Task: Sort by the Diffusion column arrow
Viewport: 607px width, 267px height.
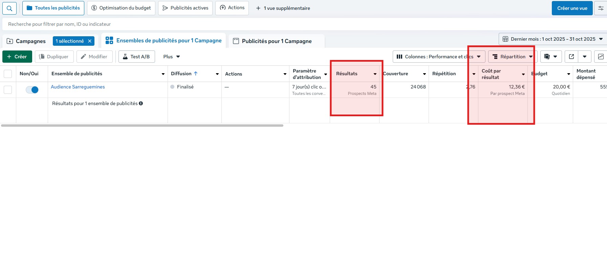Action: tap(196, 74)
